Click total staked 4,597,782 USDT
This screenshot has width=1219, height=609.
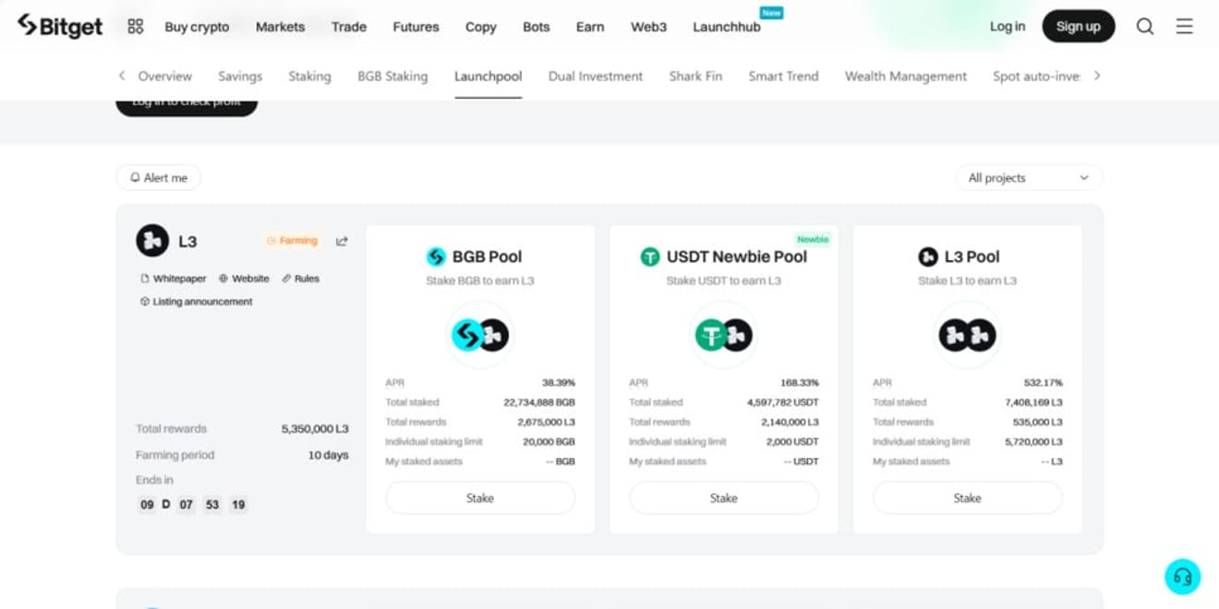tap(783, 402)
